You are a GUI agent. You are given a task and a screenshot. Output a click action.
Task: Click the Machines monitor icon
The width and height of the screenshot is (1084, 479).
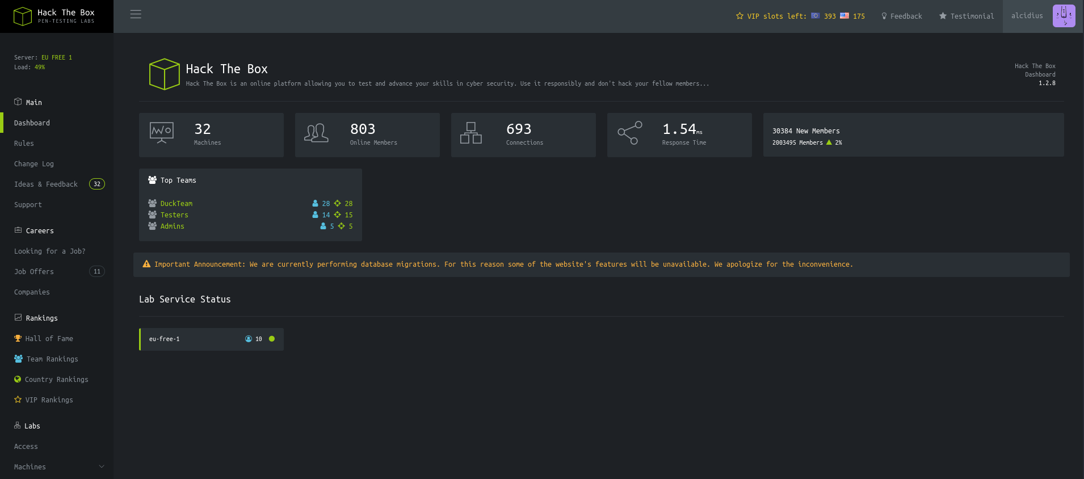(162, 133)
